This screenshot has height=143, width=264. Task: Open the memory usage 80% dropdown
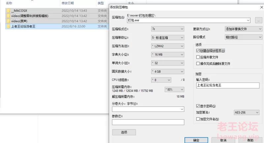(174, 89)
